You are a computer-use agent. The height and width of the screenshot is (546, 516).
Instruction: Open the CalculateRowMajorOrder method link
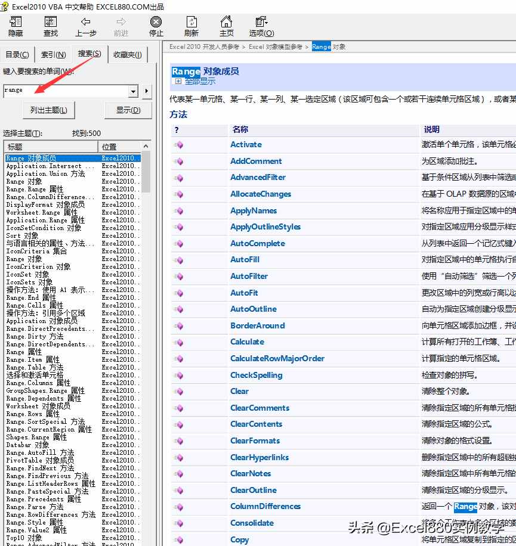[x=277, y=358]
